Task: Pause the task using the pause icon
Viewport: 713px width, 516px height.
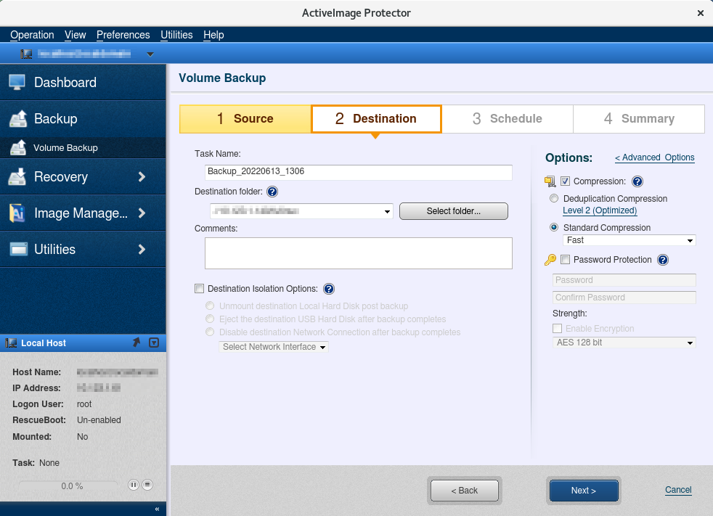Action: pyautogui.click(x=134, y=485)
